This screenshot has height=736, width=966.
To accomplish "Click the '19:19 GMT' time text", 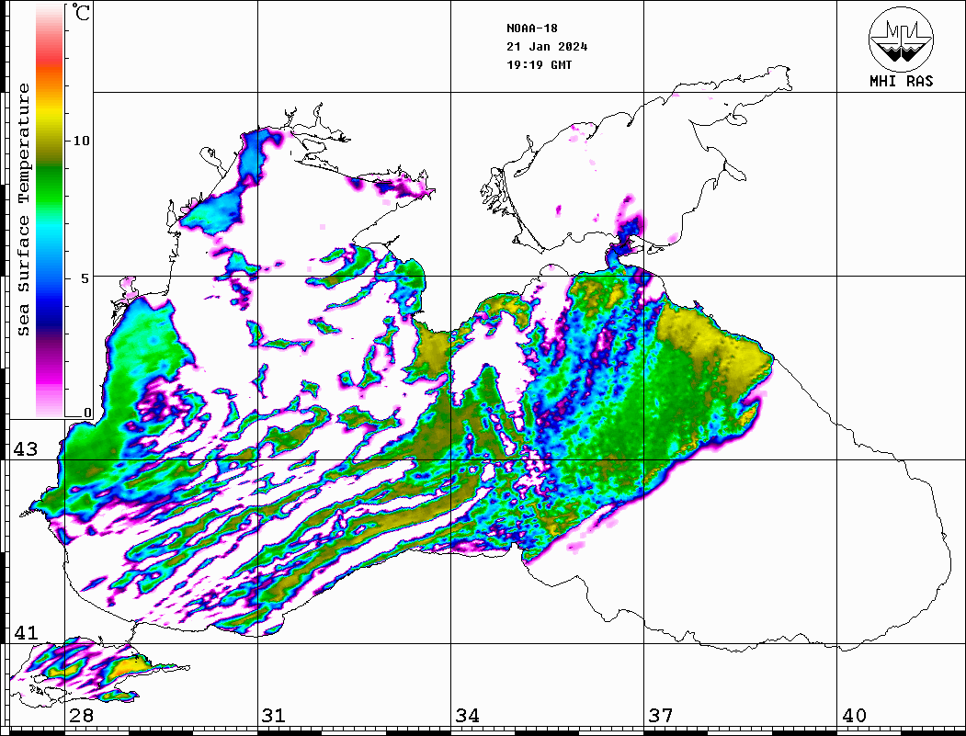I will click(x=539, y=65).
